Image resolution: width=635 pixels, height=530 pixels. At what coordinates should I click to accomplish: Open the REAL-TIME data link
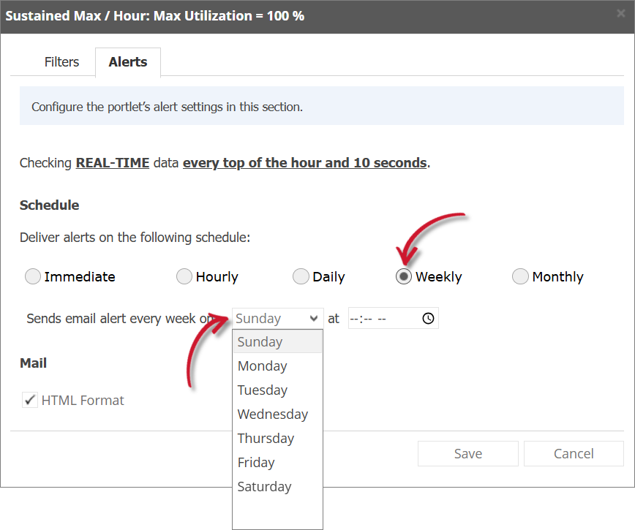(x=112, y=162)
